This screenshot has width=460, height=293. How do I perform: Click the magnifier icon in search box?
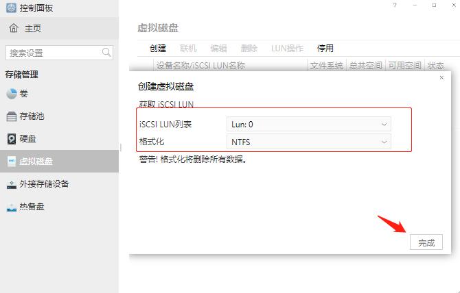point(106,53)
